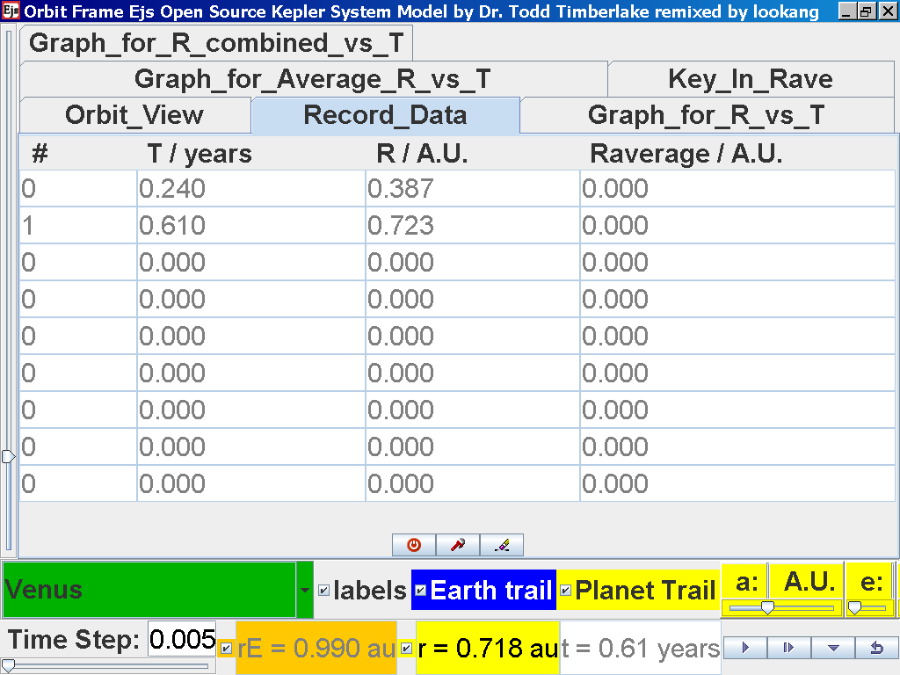Click the red power icon button
The image size is (900, 675).
414,545
